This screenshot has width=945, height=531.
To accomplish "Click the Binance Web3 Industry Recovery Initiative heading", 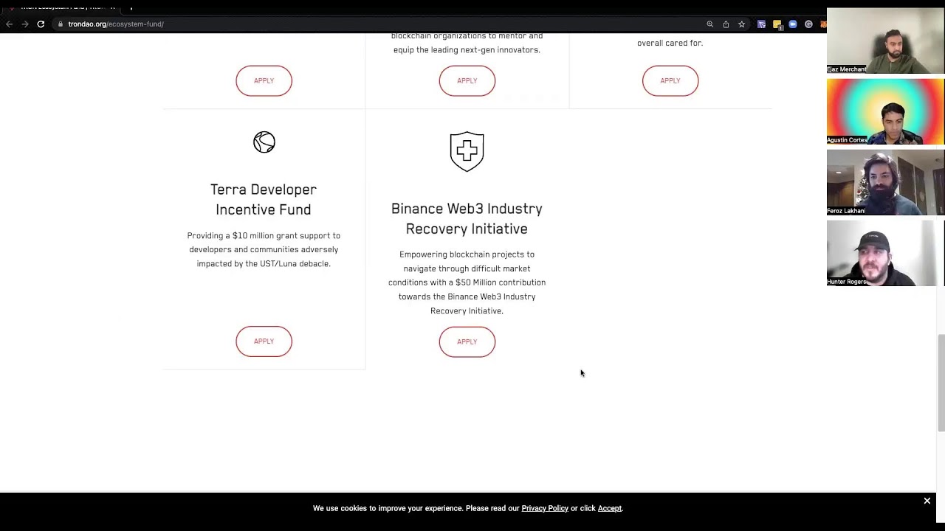I will [x=467, y=218].
